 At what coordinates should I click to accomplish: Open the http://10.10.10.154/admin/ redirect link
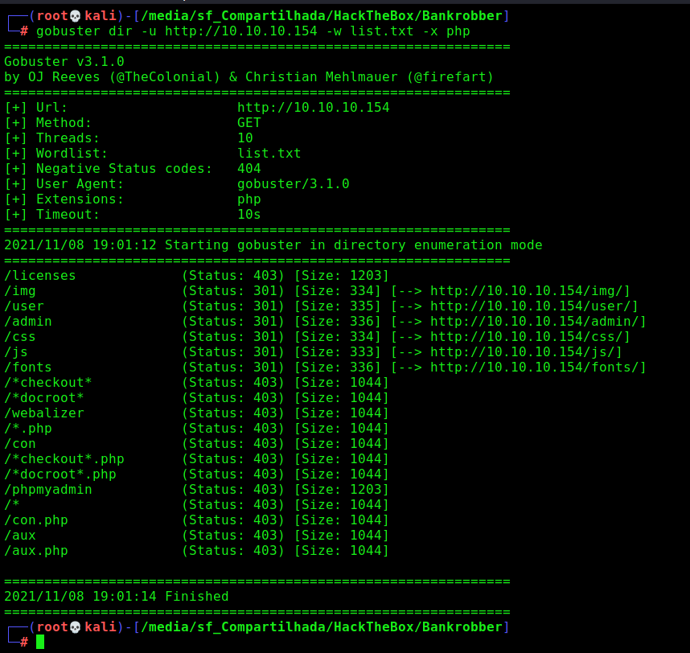coord(534,322)
